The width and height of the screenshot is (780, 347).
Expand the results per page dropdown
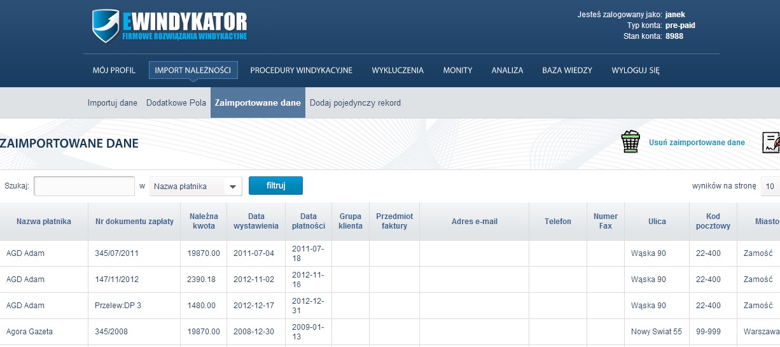pyautogui.click(x=770, y=187)
